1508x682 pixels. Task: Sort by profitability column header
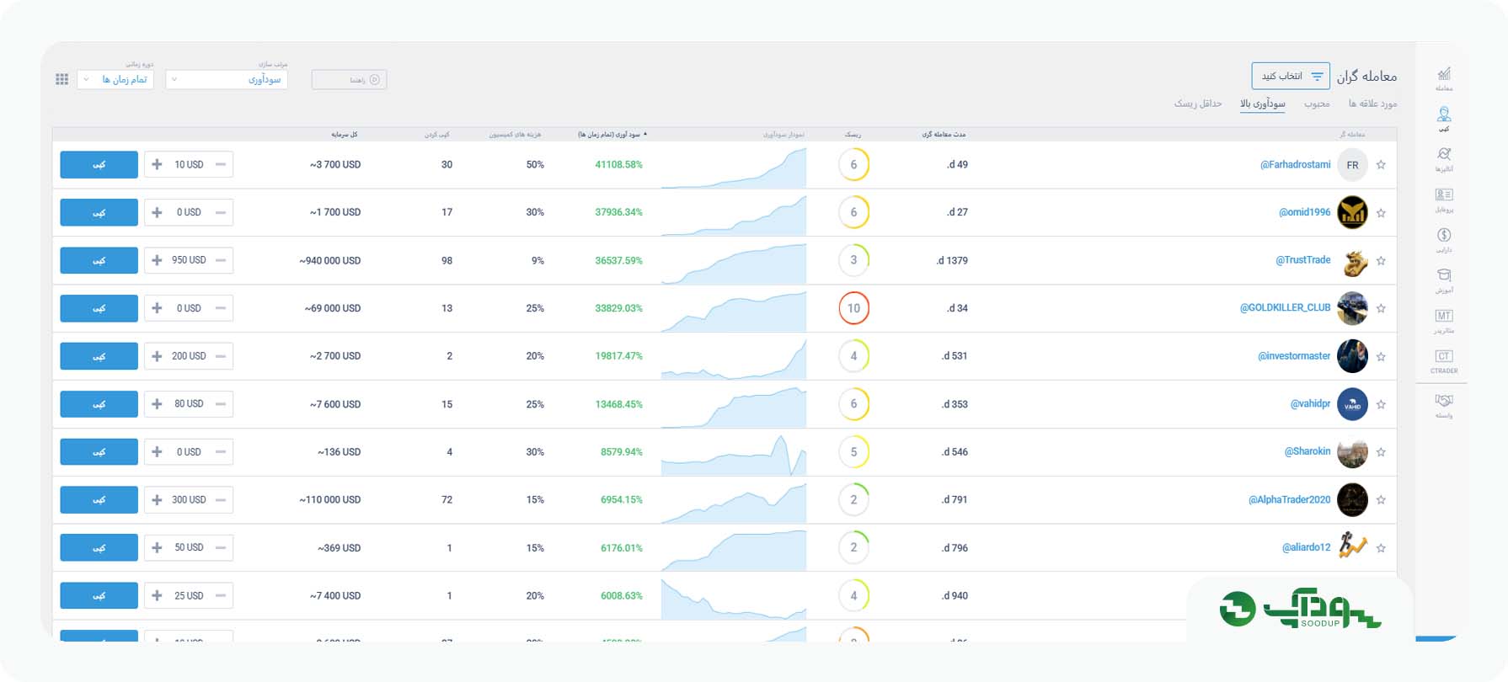coord(612,134)
